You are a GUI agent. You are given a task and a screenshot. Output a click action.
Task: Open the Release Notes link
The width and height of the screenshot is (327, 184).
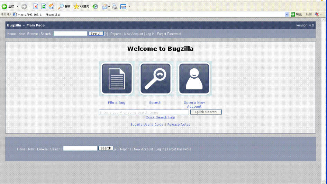pos(179,124)
